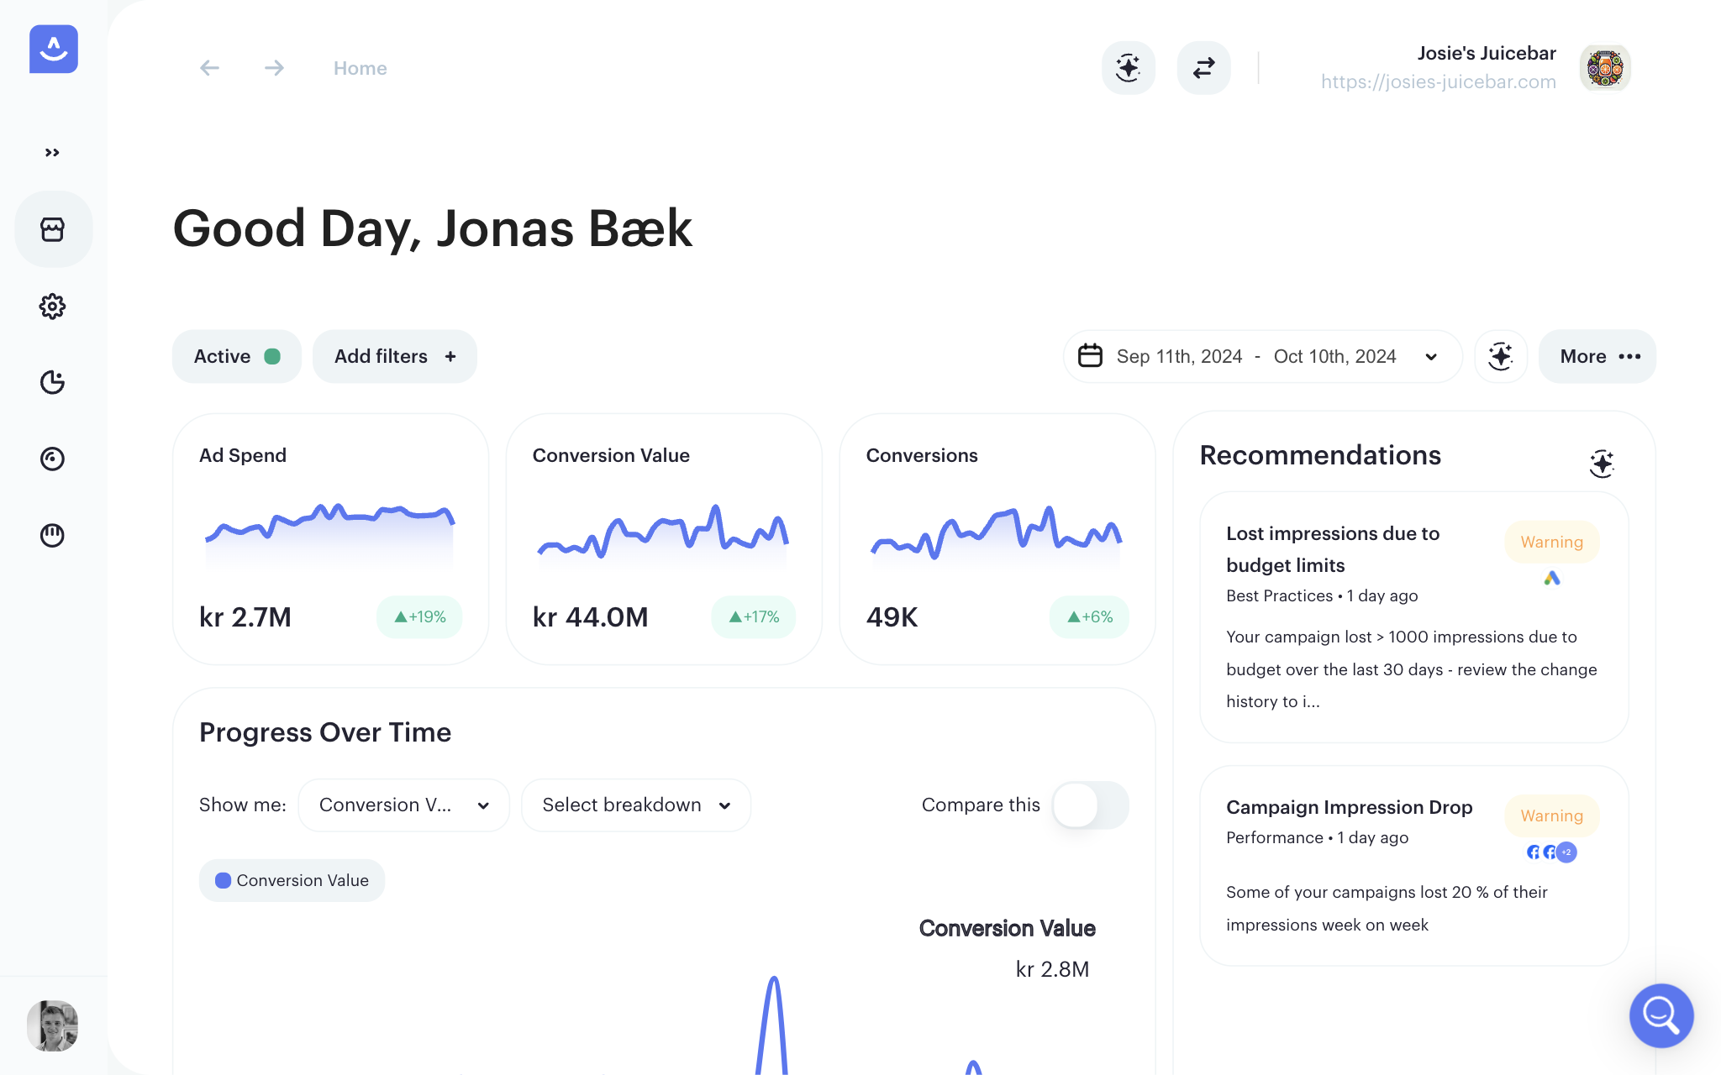Click the Home breadcrumb

(x=360, y=68)
